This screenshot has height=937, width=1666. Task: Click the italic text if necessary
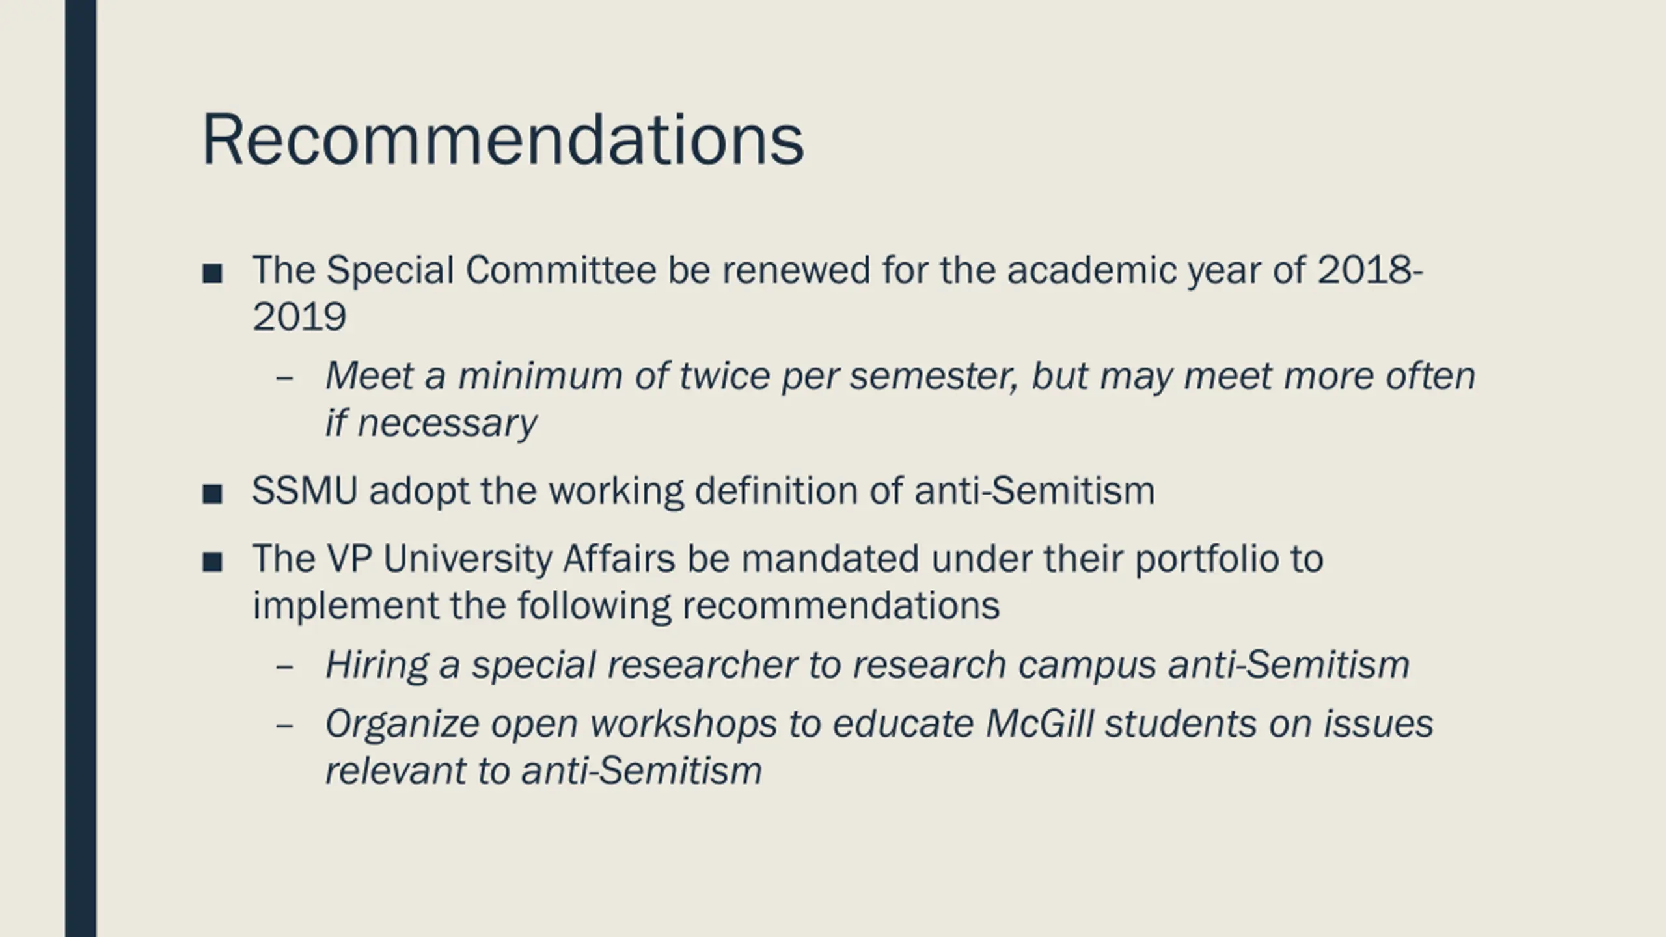tap(431, 424)
